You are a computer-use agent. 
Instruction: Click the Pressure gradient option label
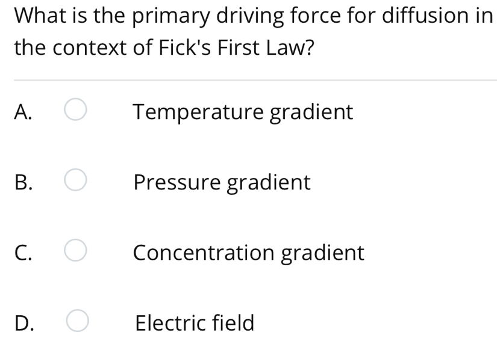click(222, 182)
